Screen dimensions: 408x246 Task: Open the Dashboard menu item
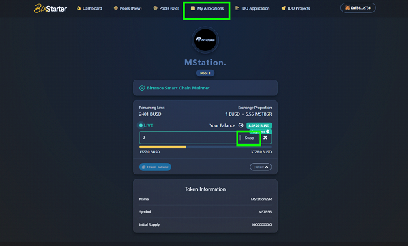point(89,8)
